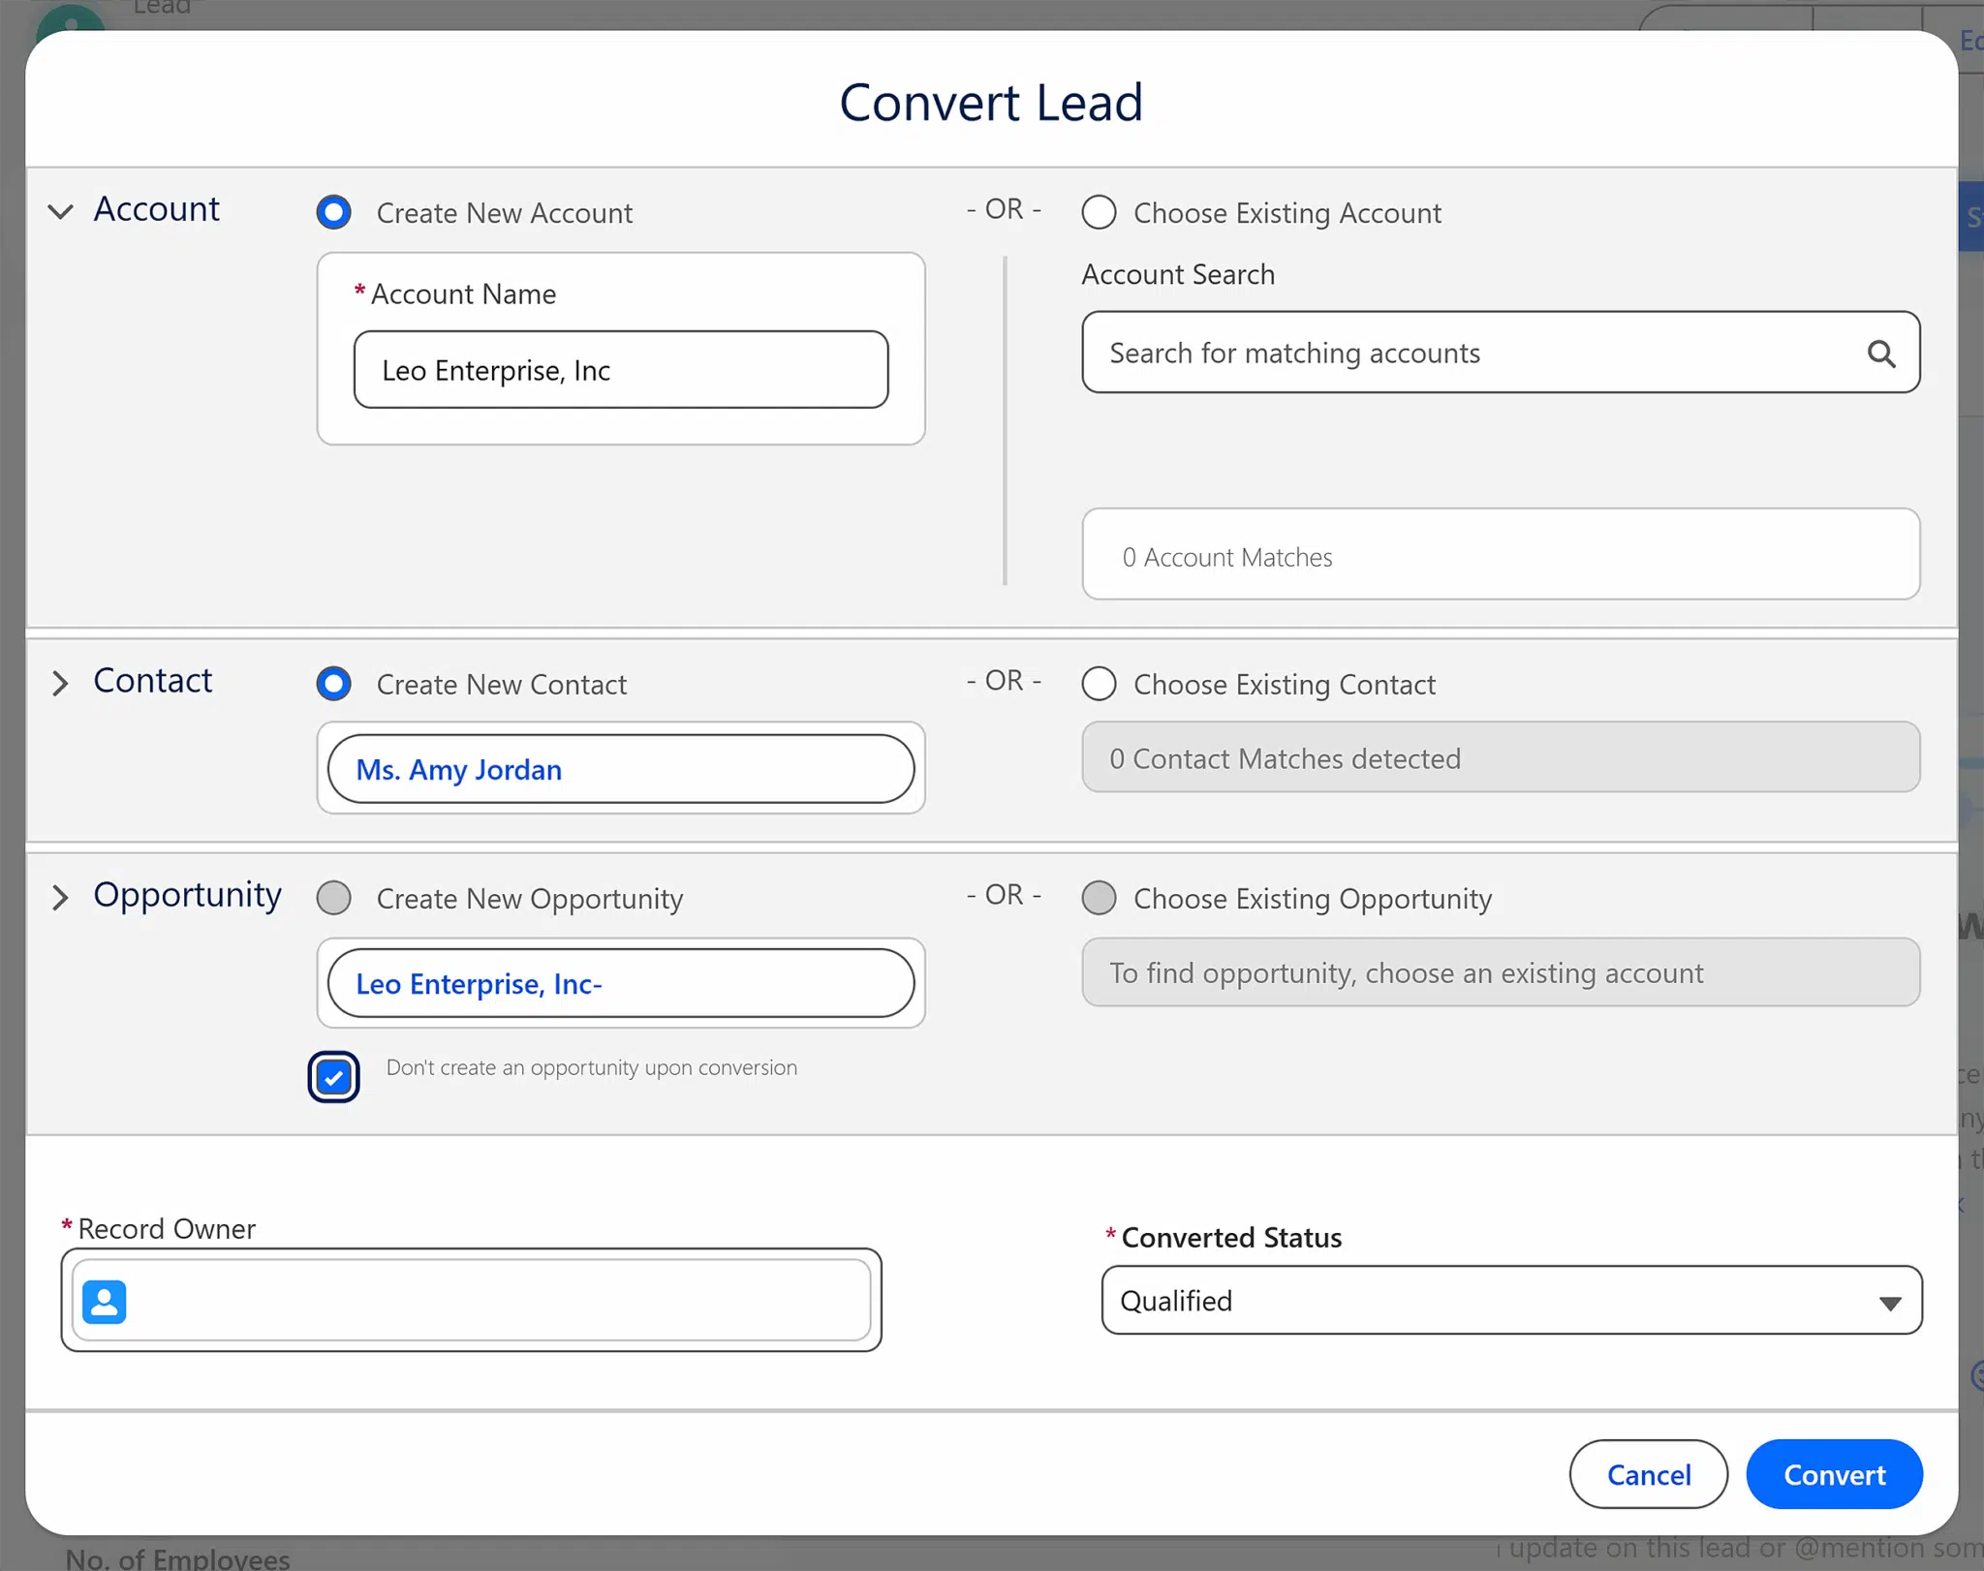Click the Account Name input field
The height and width of the screenshot is (1571, 1984).
coord(620,369)
